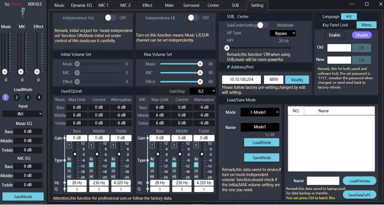Click the microphone icon under the version label

23,13
